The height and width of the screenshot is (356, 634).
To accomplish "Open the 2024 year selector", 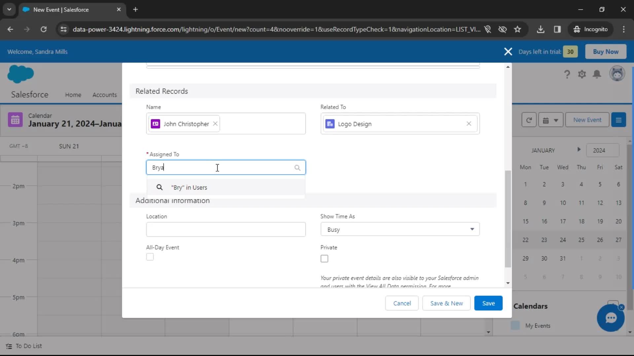I will click(x=603, y=150).
